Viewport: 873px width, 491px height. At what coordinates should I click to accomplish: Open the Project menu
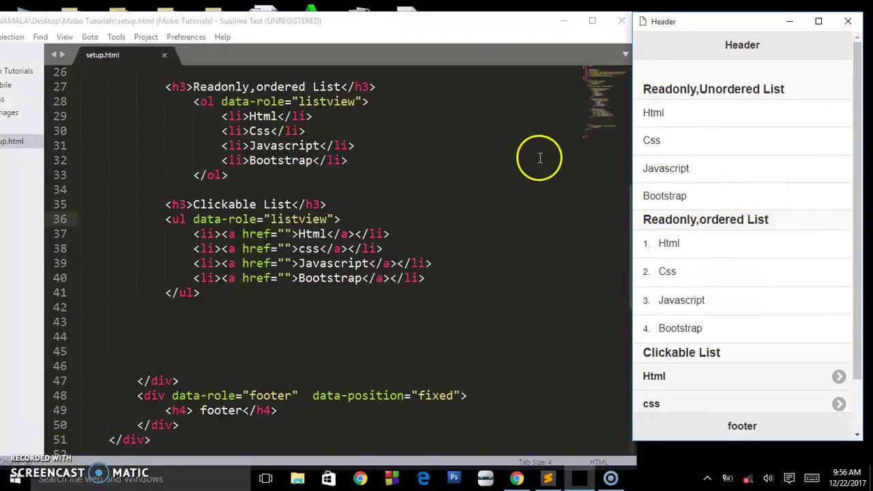pyautogui.click(x=146, y=37)
